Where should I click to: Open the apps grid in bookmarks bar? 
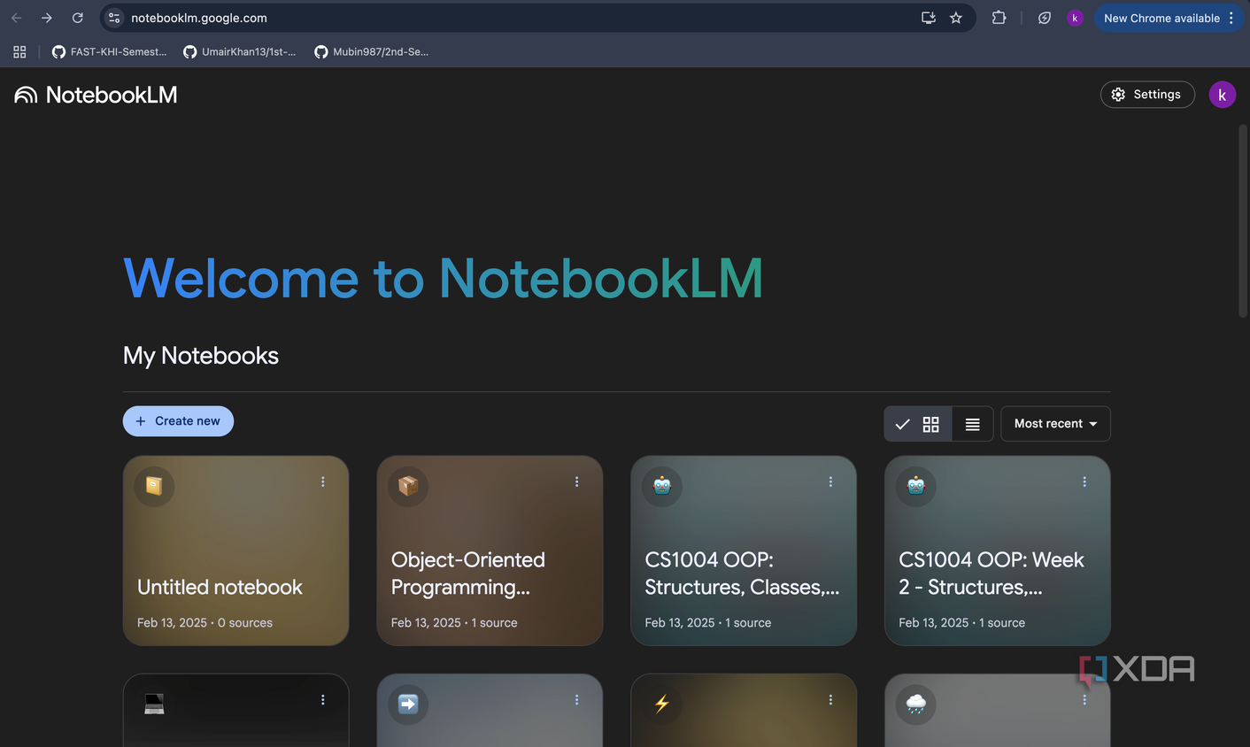point(19,52)
